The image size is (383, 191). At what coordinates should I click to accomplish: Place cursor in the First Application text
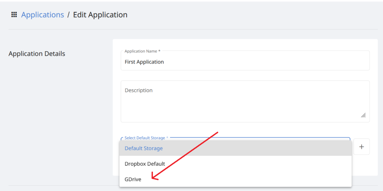144,62
